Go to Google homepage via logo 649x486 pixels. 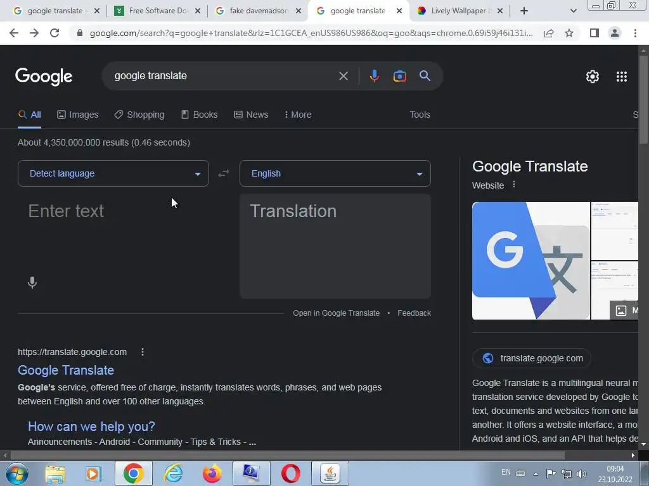pos(44,77)
